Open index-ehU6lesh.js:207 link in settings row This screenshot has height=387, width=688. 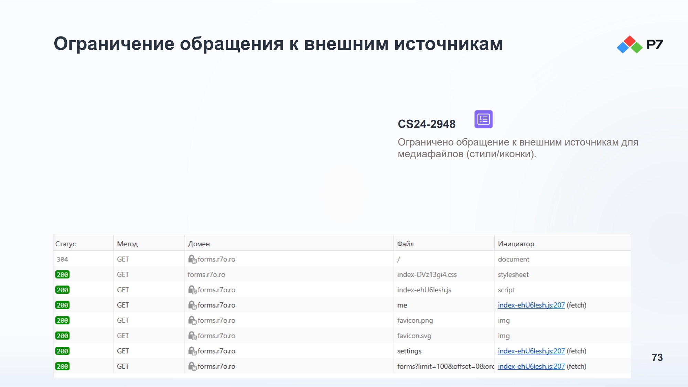pos(531,351)
